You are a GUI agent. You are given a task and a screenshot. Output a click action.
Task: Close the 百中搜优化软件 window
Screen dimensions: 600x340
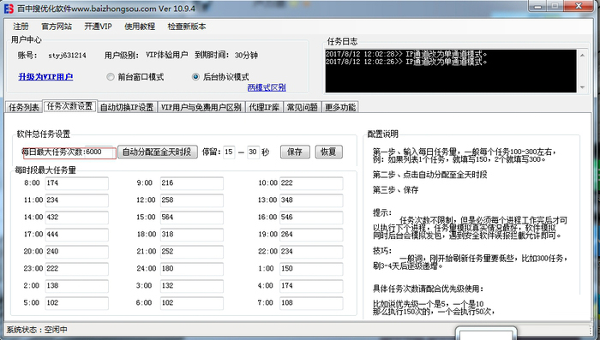tap(579, 7)
